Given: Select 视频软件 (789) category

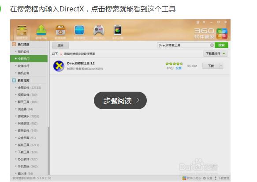Looking at the screenshot, I should 27,95.
